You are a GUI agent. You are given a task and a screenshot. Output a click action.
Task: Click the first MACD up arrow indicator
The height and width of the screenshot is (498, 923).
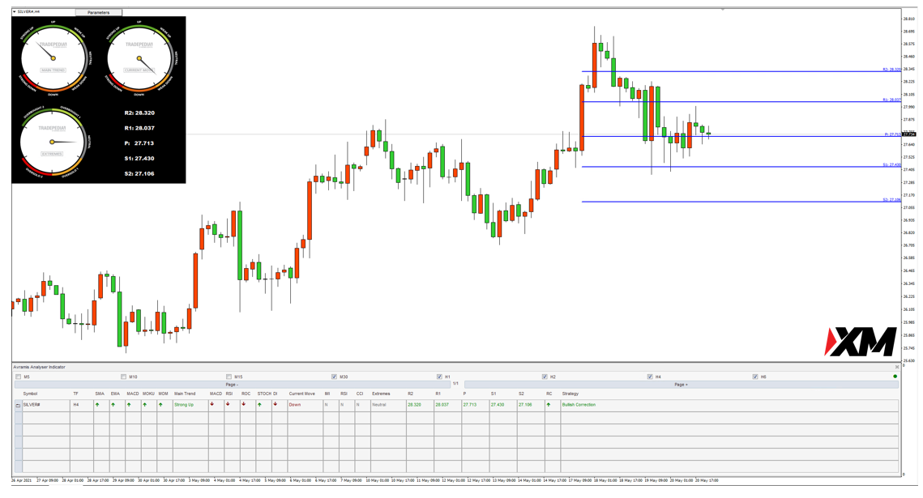129,405
